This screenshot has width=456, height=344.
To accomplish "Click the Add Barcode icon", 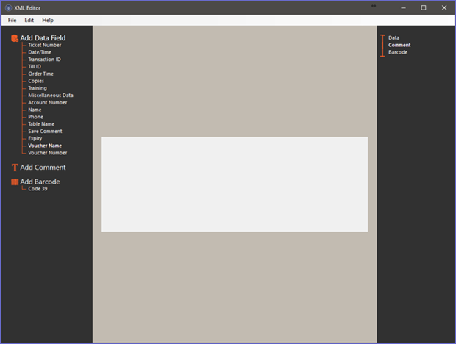I will tap(15, 182).
